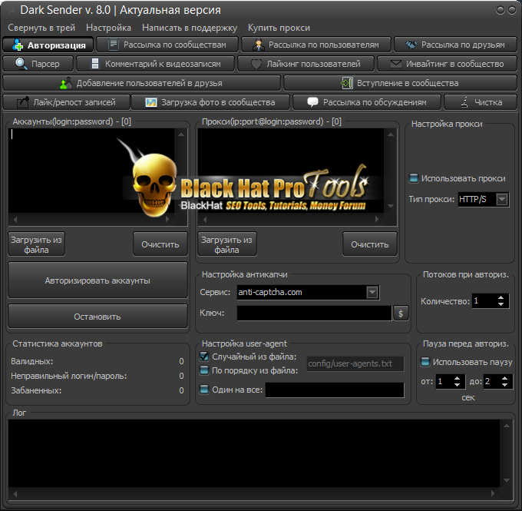
Task: Decrease Количество threads with down arrow
Action: pos(501,304)
